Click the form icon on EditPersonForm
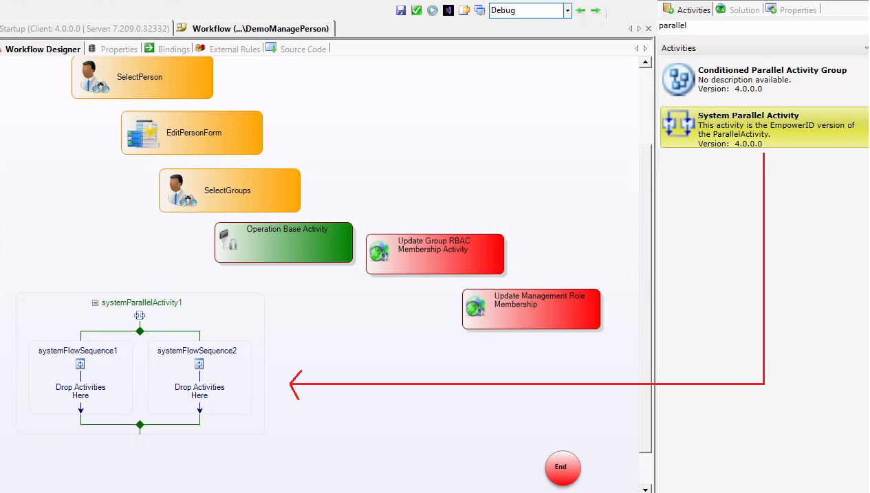The image size is (870, 493). 144,134
